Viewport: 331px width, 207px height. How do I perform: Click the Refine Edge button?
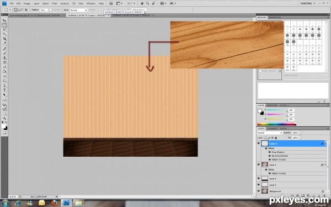[x=138, y=10]
